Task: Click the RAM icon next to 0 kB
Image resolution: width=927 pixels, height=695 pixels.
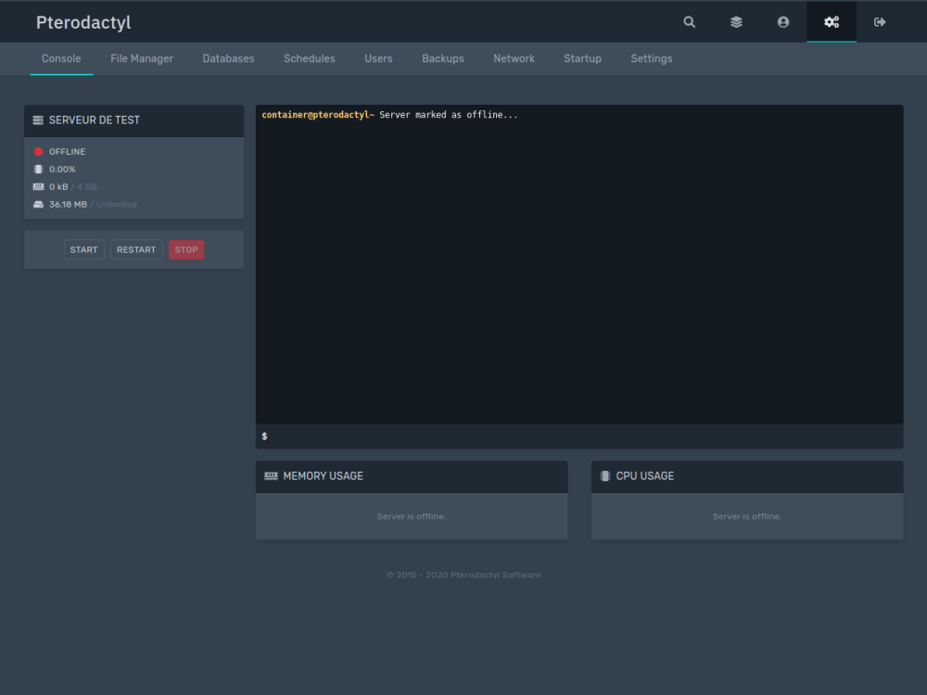Action: click(x=38, y=186)
